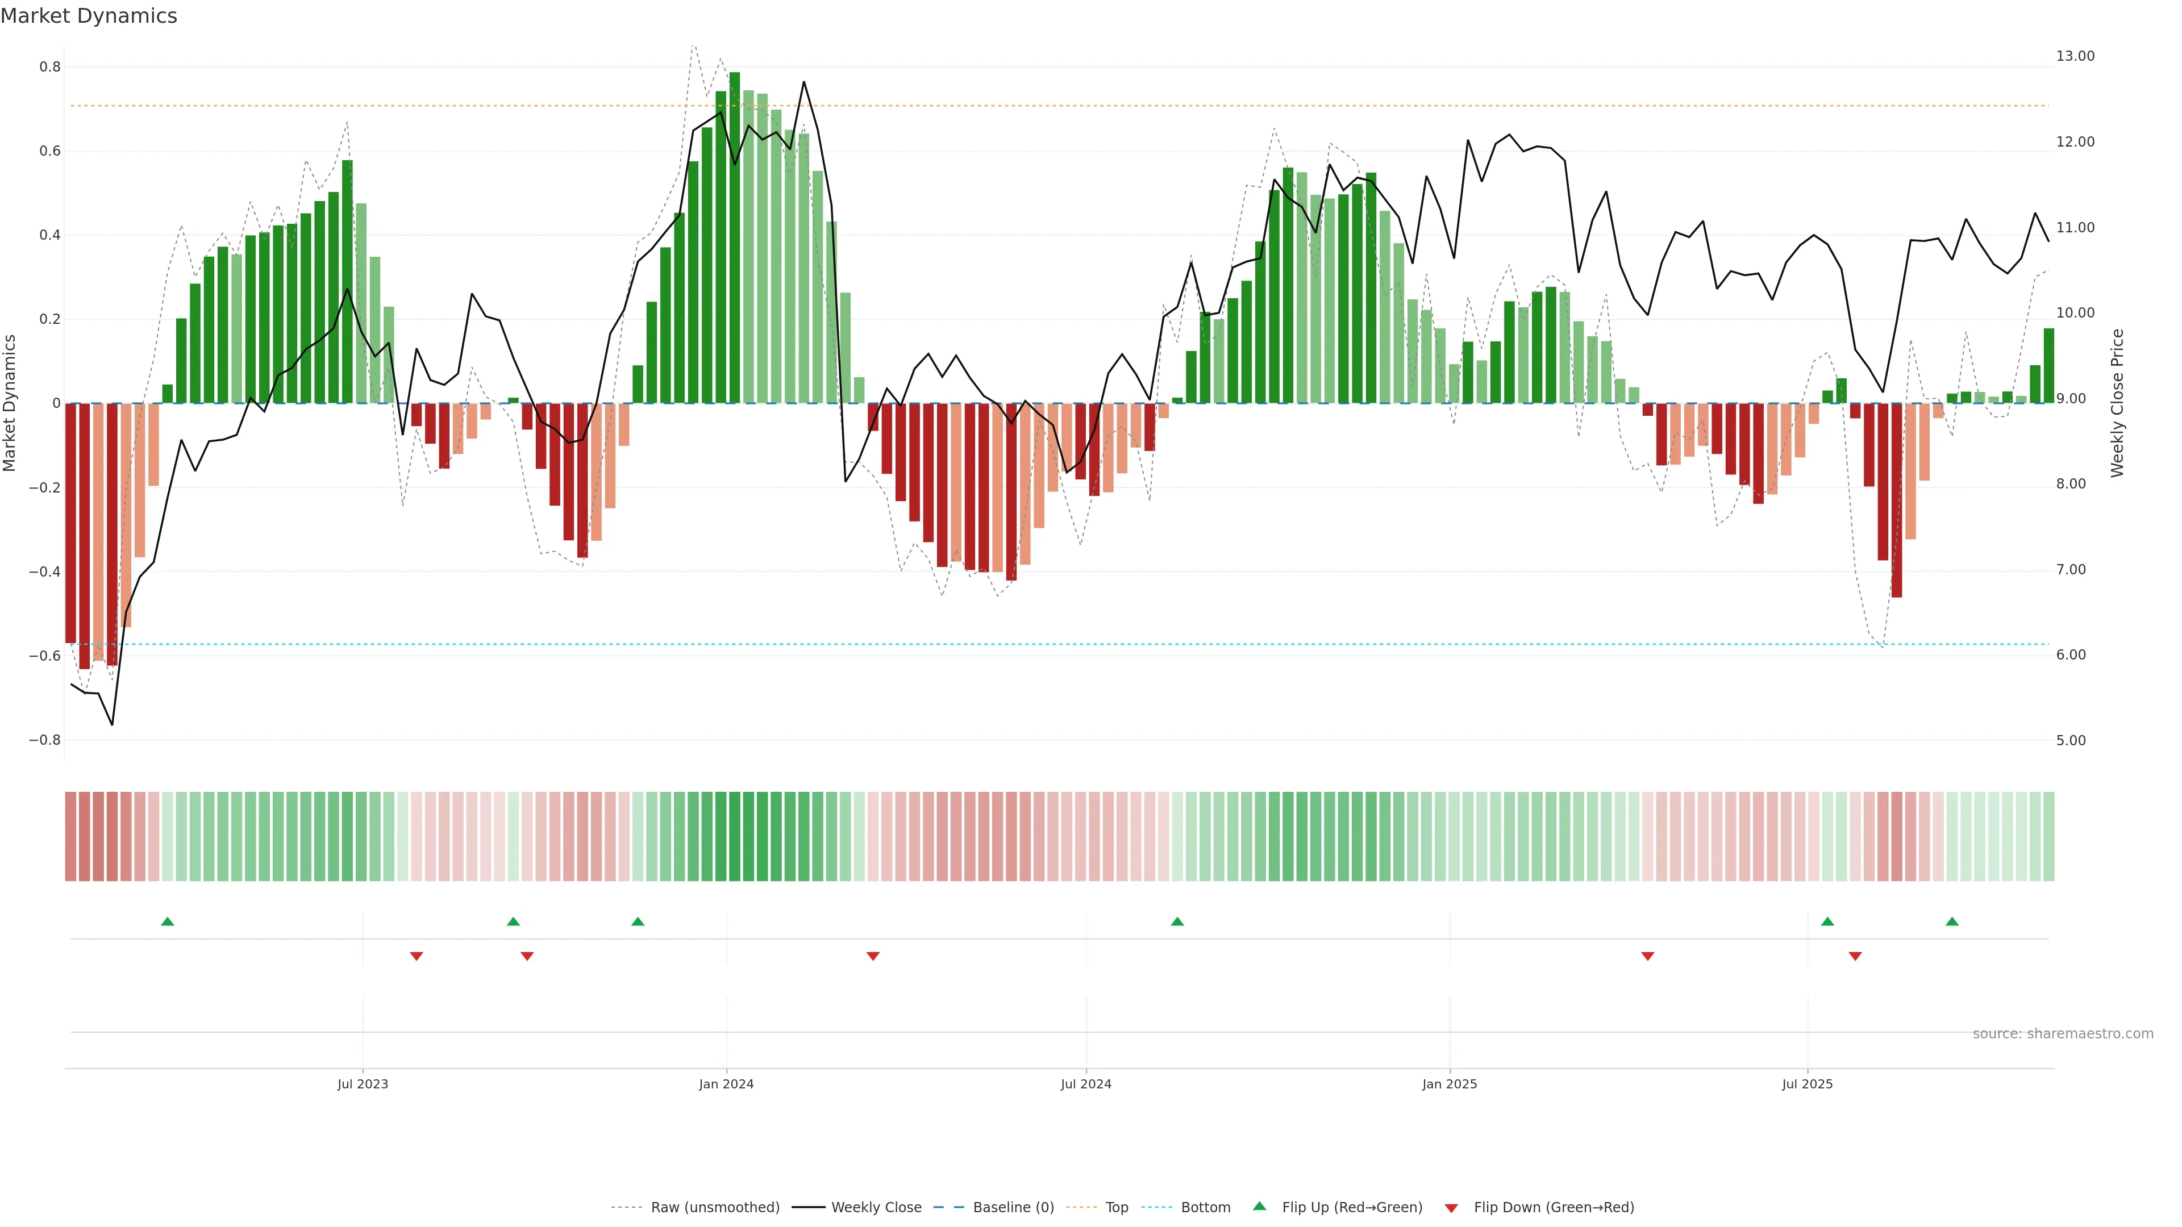Click the rightmost green heatmap strip cell
Viewport: 2182px width, 1227px height.
click(2048, 837)
